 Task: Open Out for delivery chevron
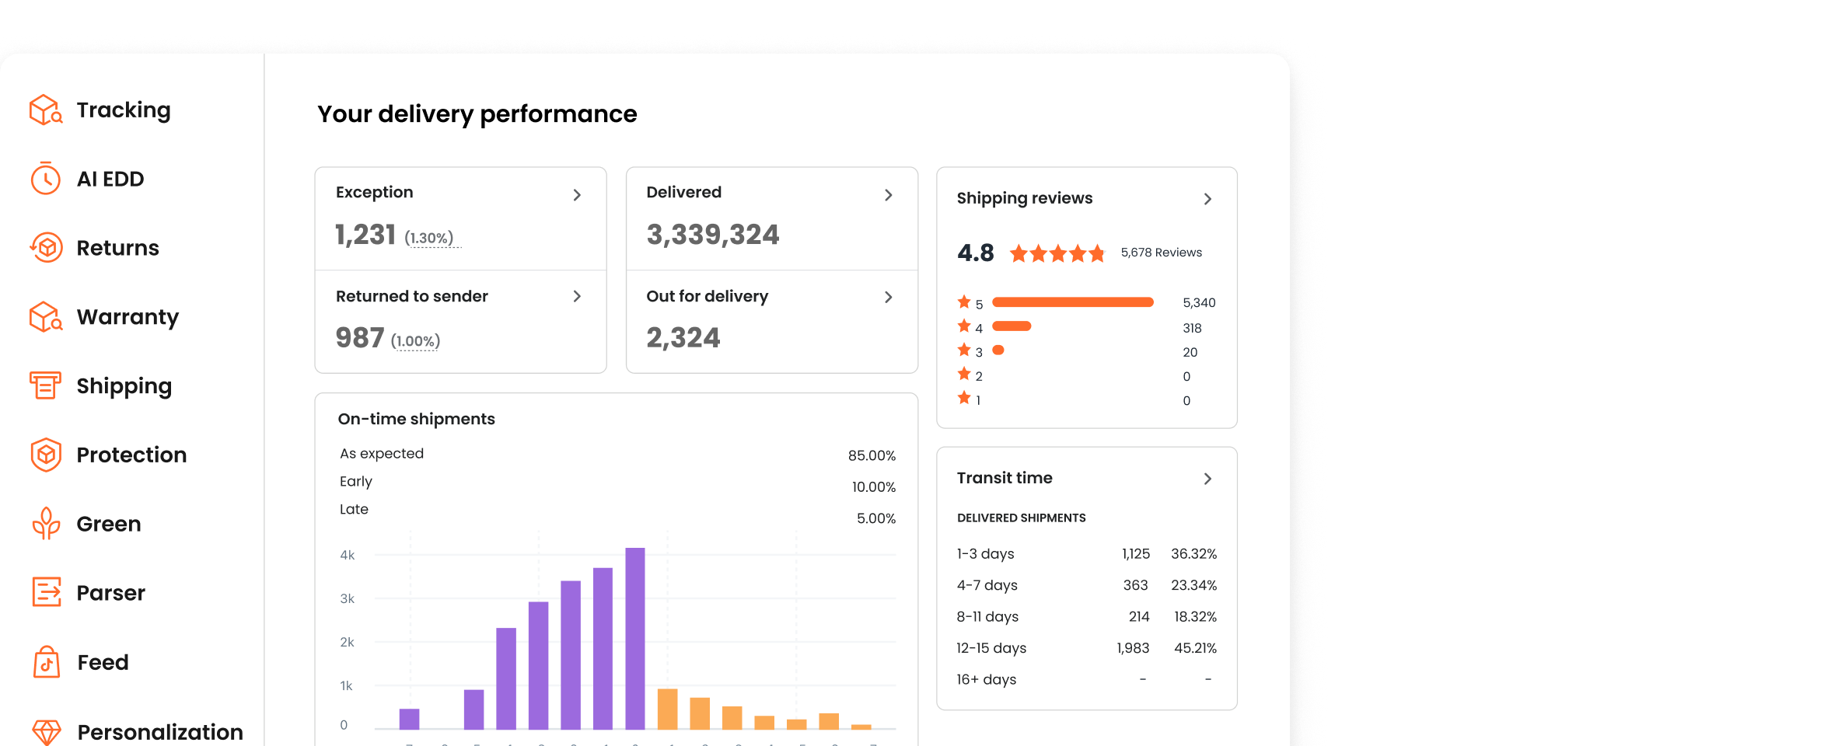(x=888, y=297)
